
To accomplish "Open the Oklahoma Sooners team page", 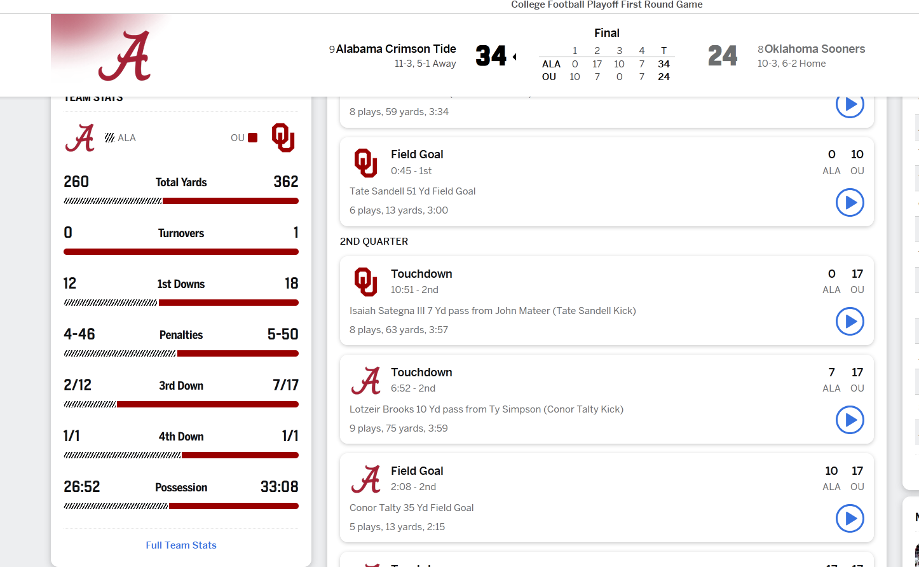I will pos(815,49).
